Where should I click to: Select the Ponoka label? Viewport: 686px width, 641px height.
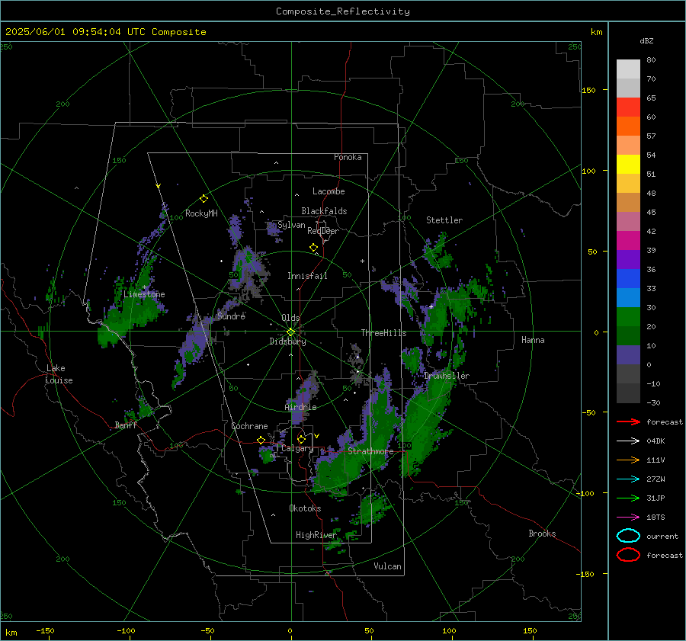[348, 157]
